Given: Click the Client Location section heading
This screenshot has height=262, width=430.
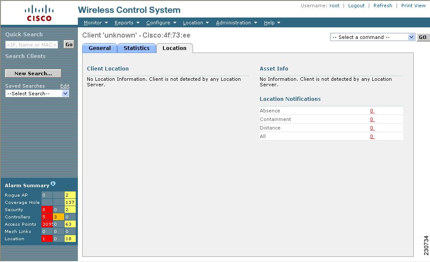Looking at the screenshot, I should (x=108, y=68).
